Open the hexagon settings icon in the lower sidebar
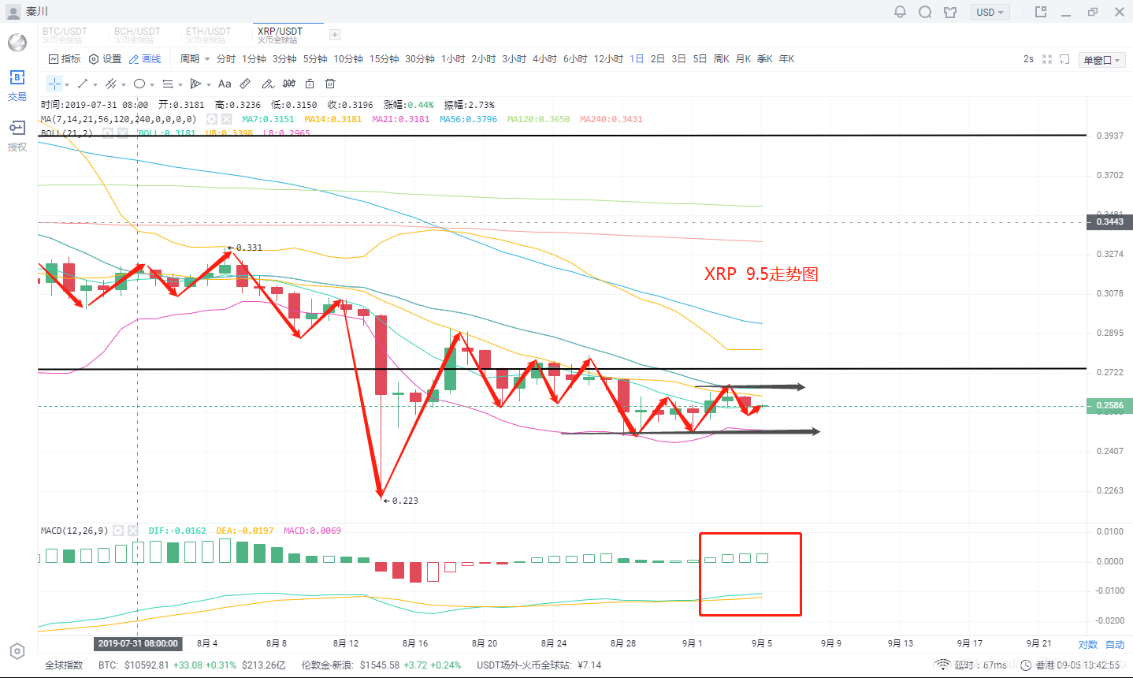The height and width of the screenshot is (678, 1133). pos(17,651)
